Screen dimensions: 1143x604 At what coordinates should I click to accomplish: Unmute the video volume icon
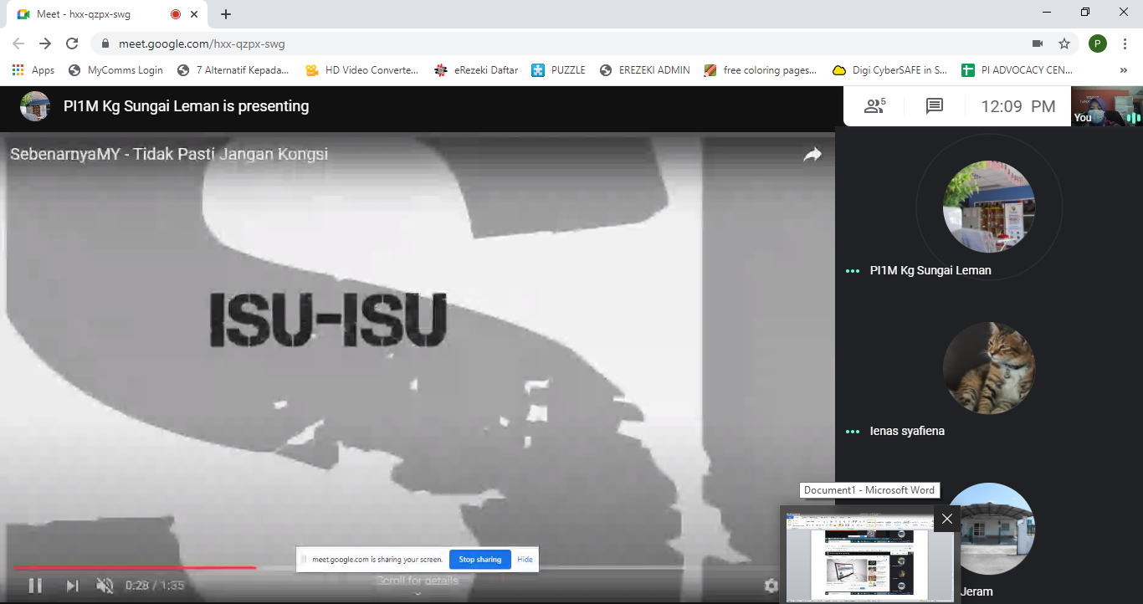105,586
